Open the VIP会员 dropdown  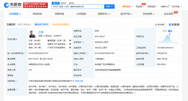click(127, 7)
